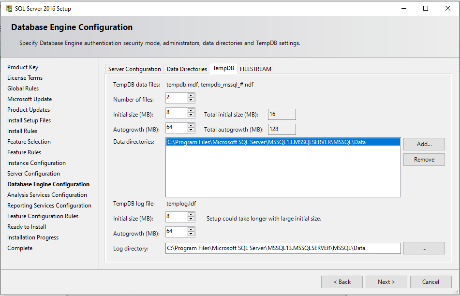
Task: Click Product Updates in the steps list
Action: 29,110
